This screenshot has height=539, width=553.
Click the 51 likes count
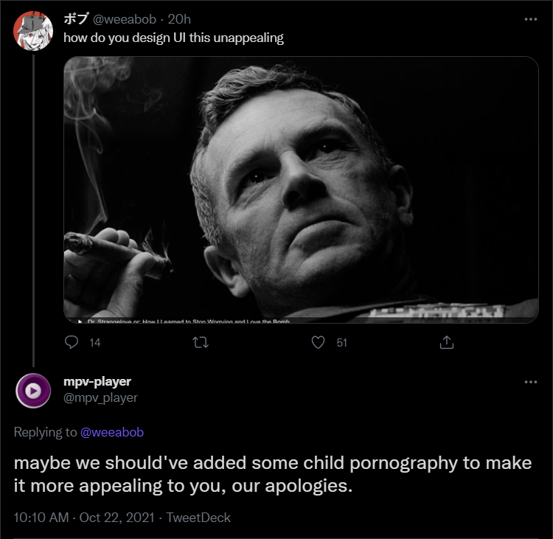click(x=341, y=343)
